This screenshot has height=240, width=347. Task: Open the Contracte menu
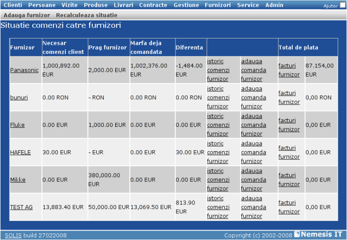point(153,5)
